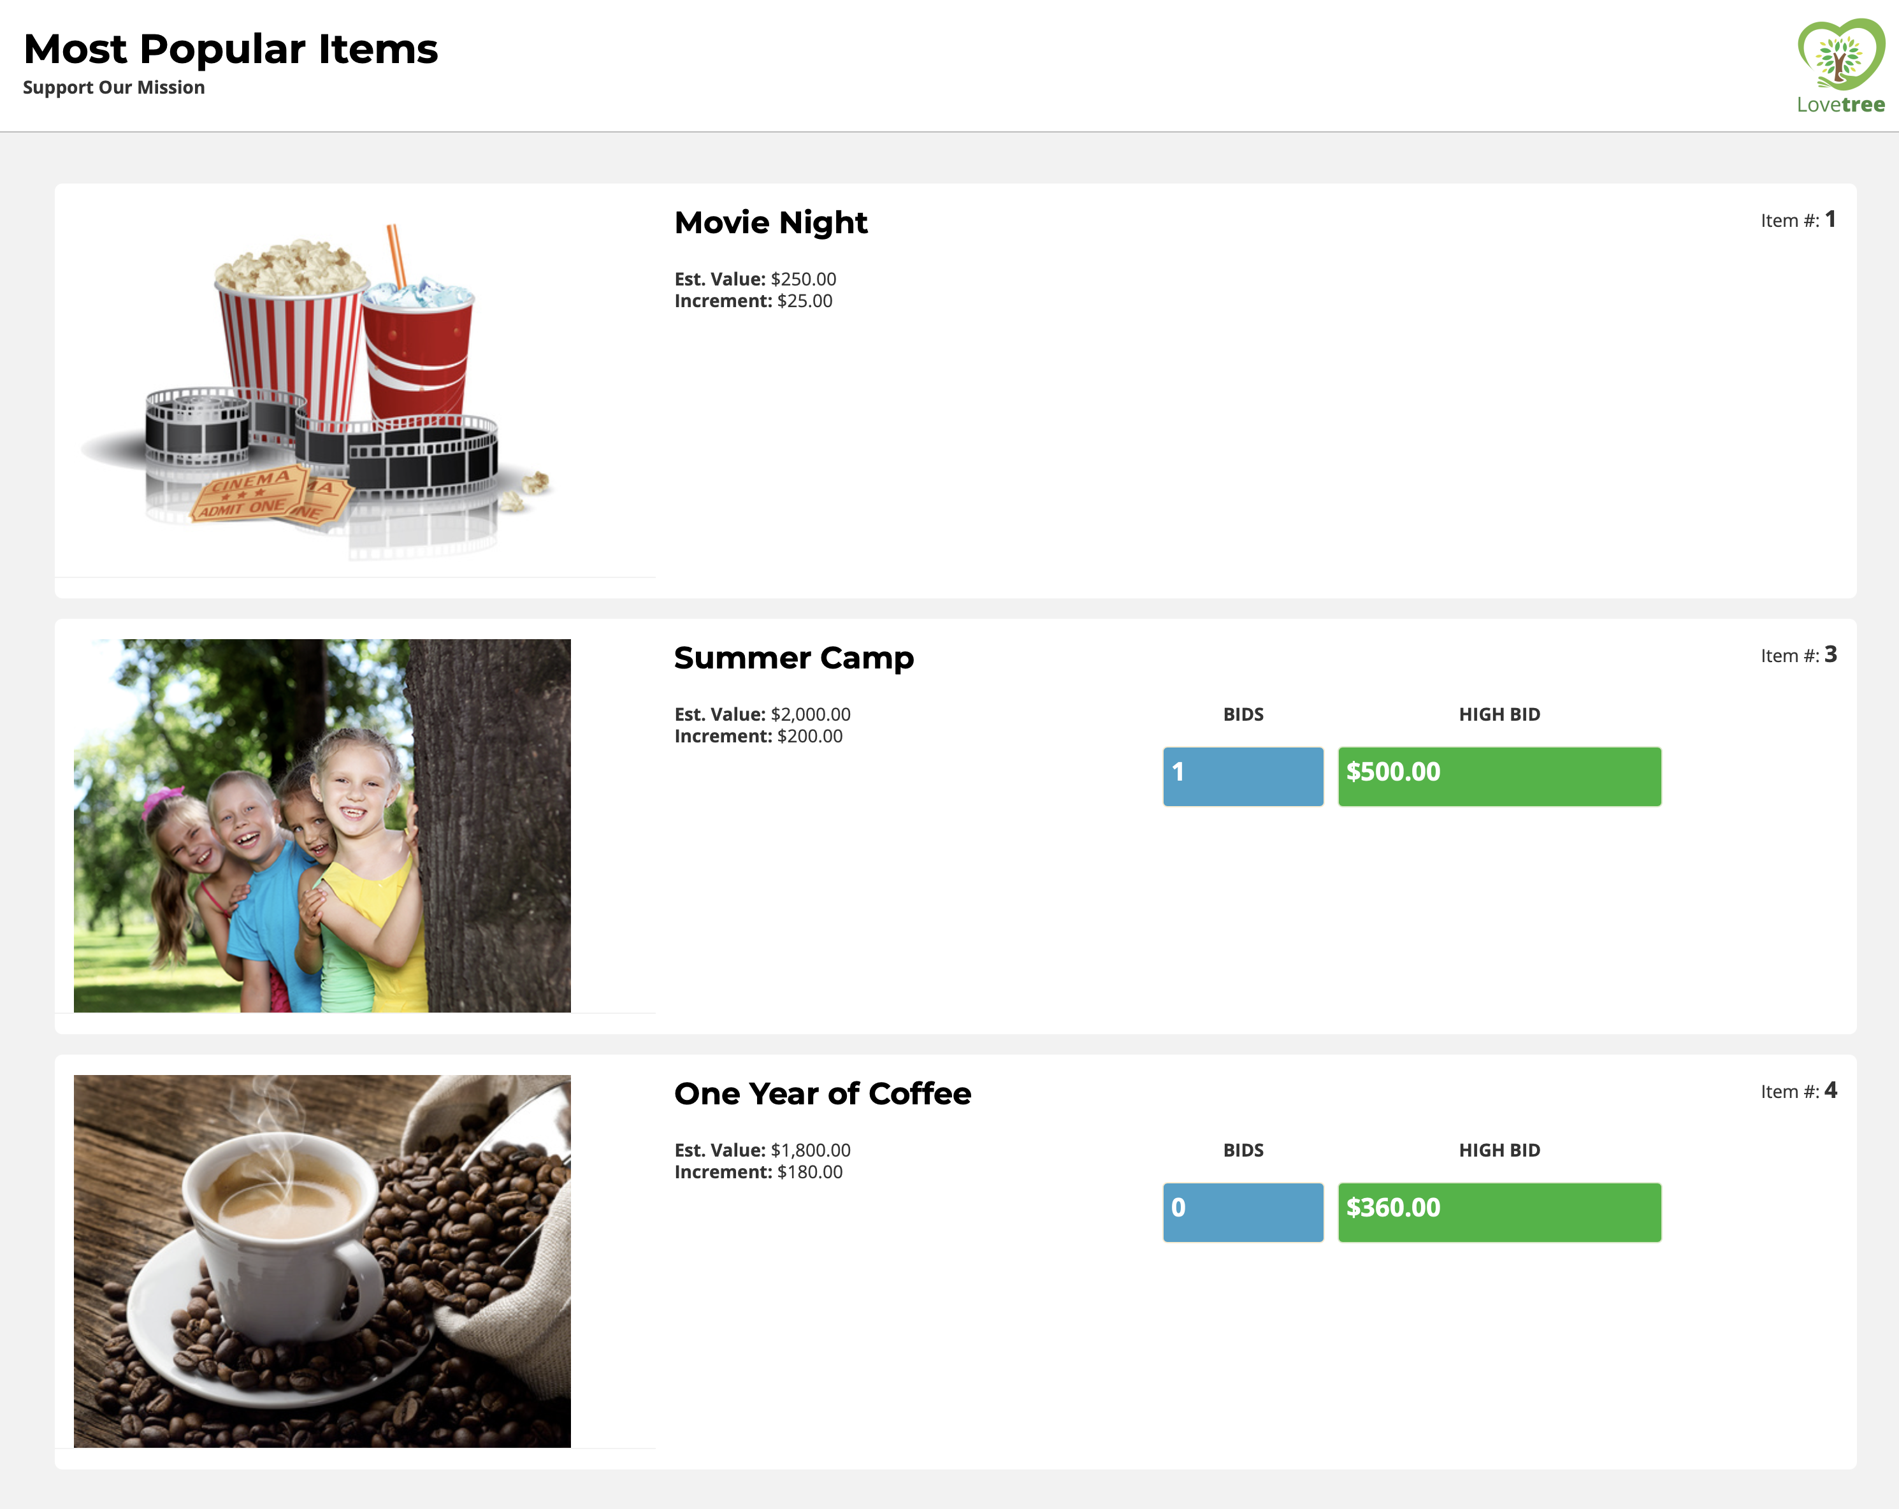Click the HIGH BID label for Summer Camp
The height and width of the screenshot is (1509, 1899).
[x=1499, y=714]
